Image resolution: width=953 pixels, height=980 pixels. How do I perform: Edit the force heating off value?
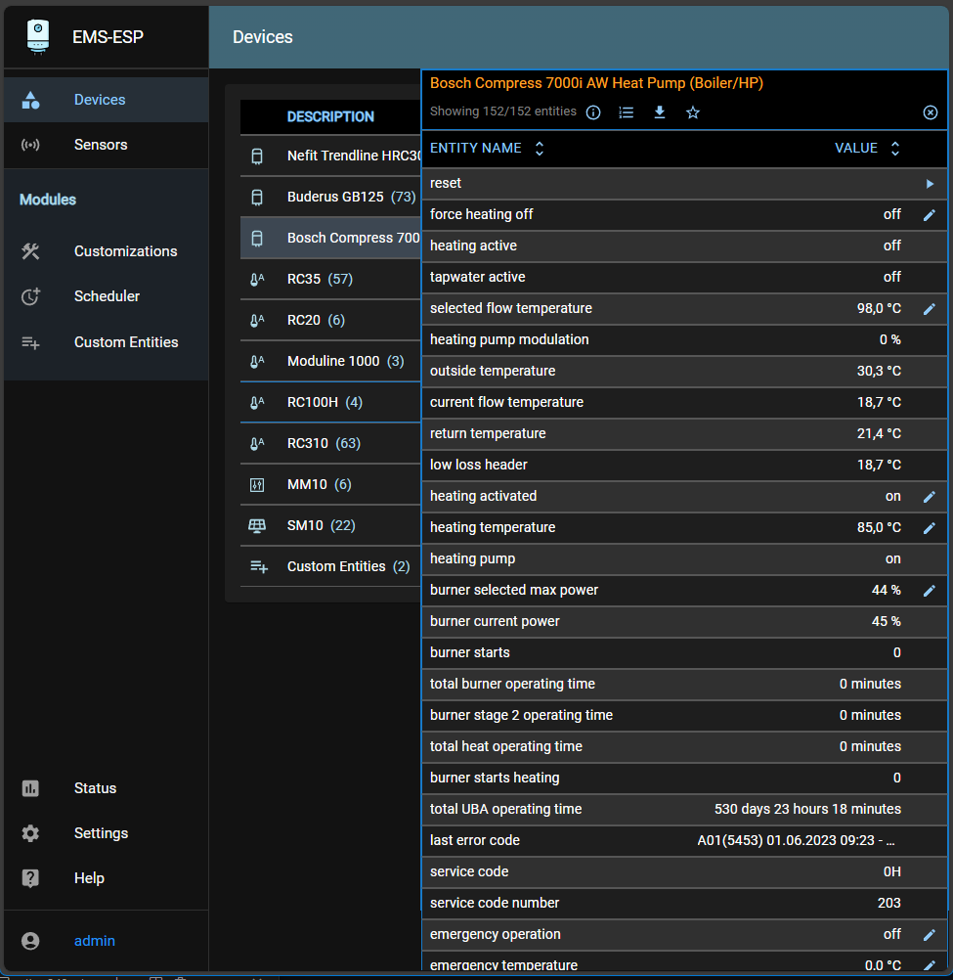[930, 215]
